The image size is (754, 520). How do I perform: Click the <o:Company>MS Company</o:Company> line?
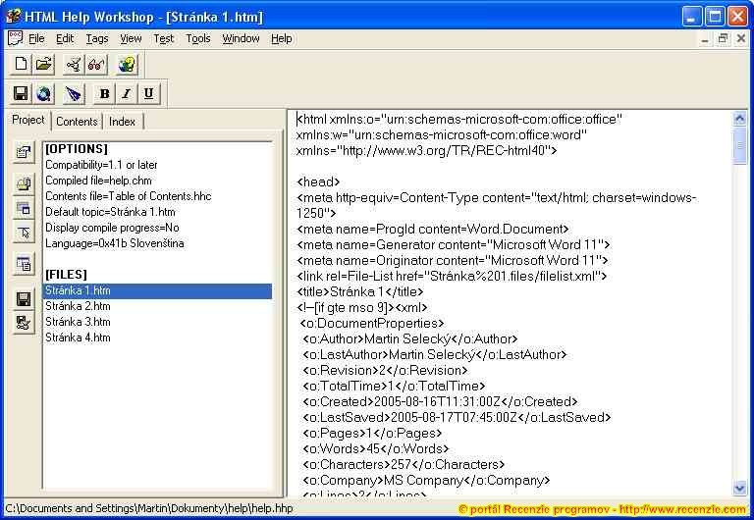[426, 480]
